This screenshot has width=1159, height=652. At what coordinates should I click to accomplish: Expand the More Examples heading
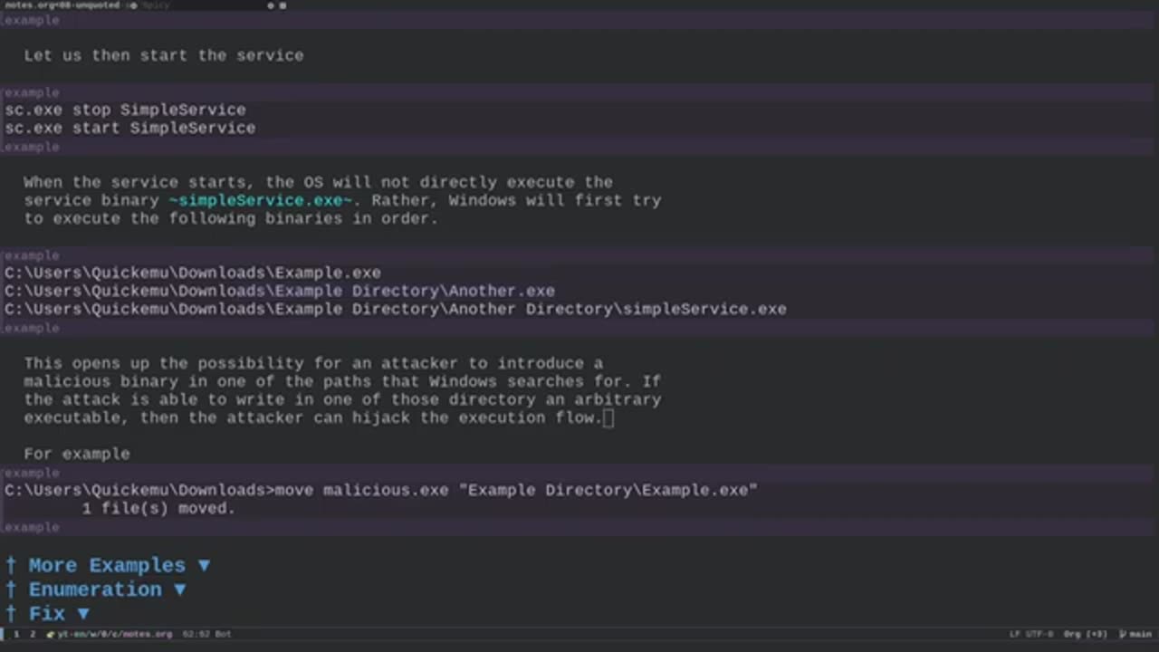[107, 565]
